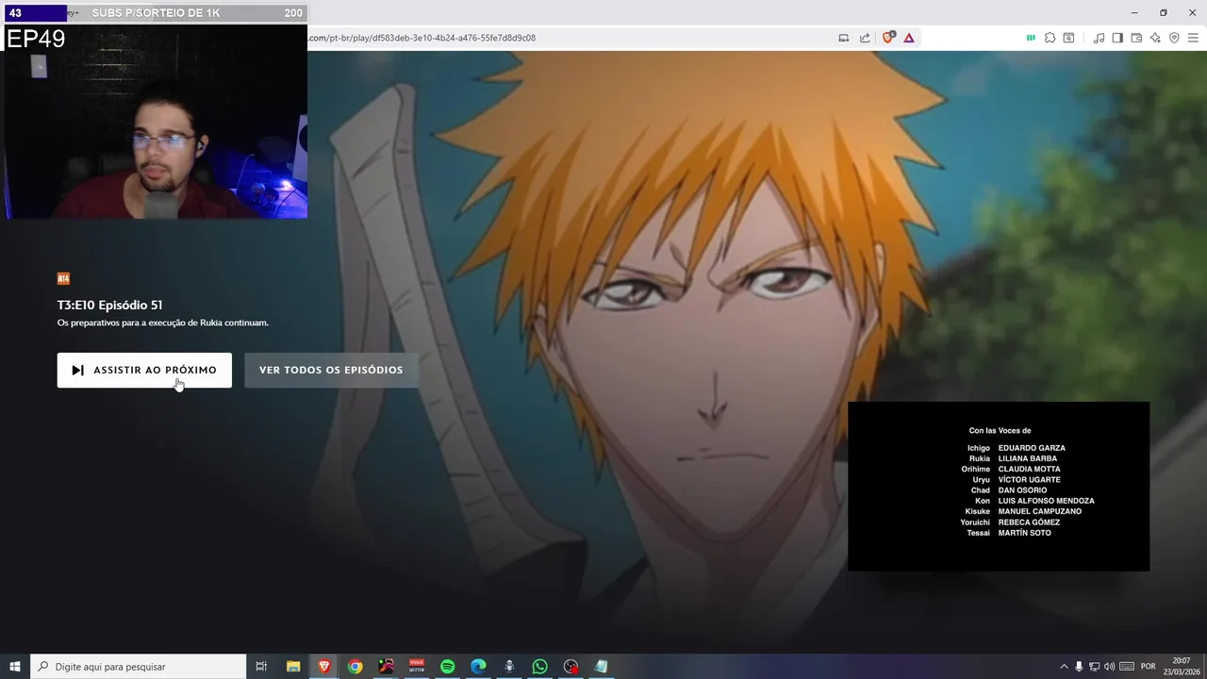
Task: Click the notepad taskbar icon
Action: tap(601, 667)
